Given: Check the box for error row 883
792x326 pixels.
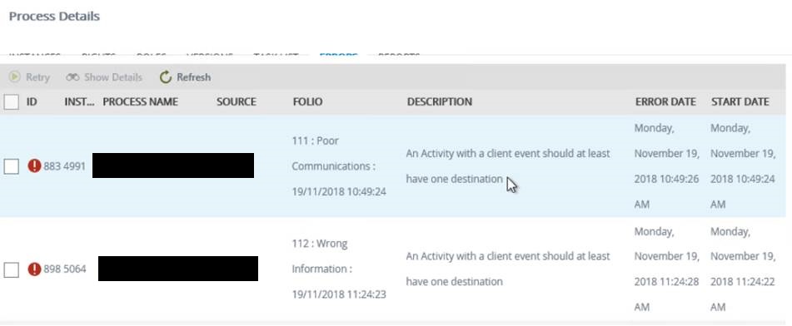Looking at the screenshot, I should (11, 166).
